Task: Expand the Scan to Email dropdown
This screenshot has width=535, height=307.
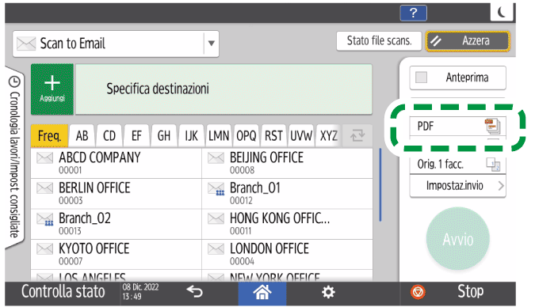Action: (x=211, y=44)
